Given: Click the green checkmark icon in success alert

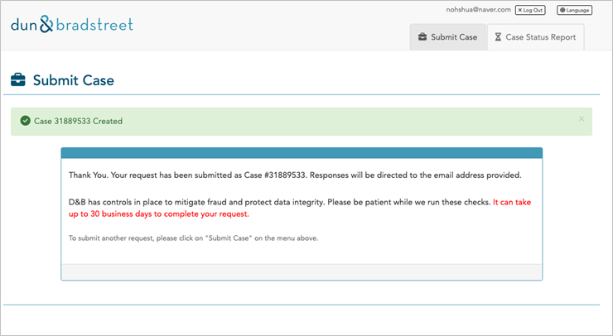Looking at the screenshot, I should (26, 121).
